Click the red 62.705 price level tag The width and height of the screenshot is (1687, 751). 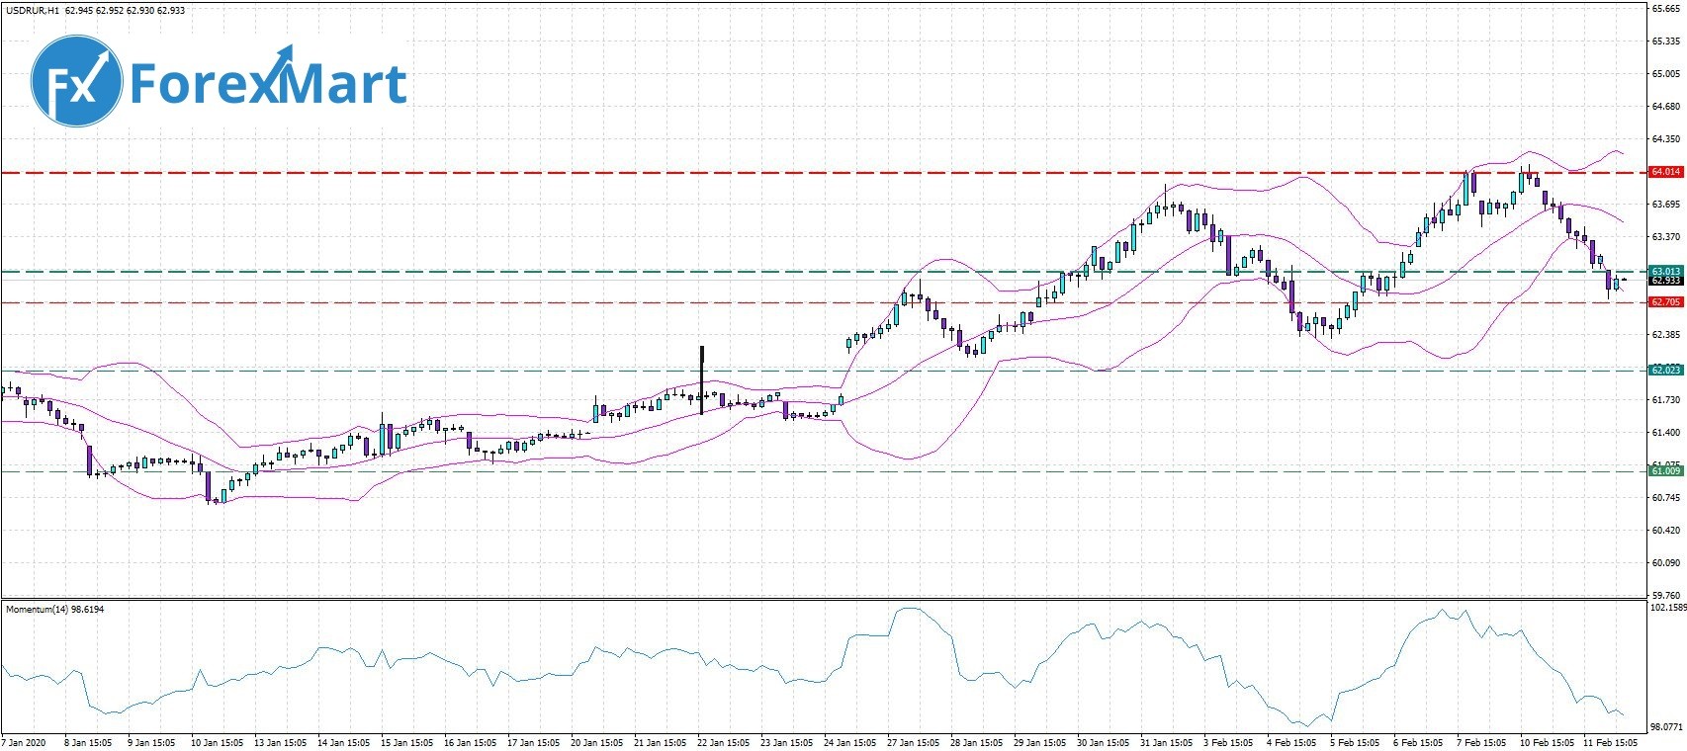click(x=1666, y=302)
